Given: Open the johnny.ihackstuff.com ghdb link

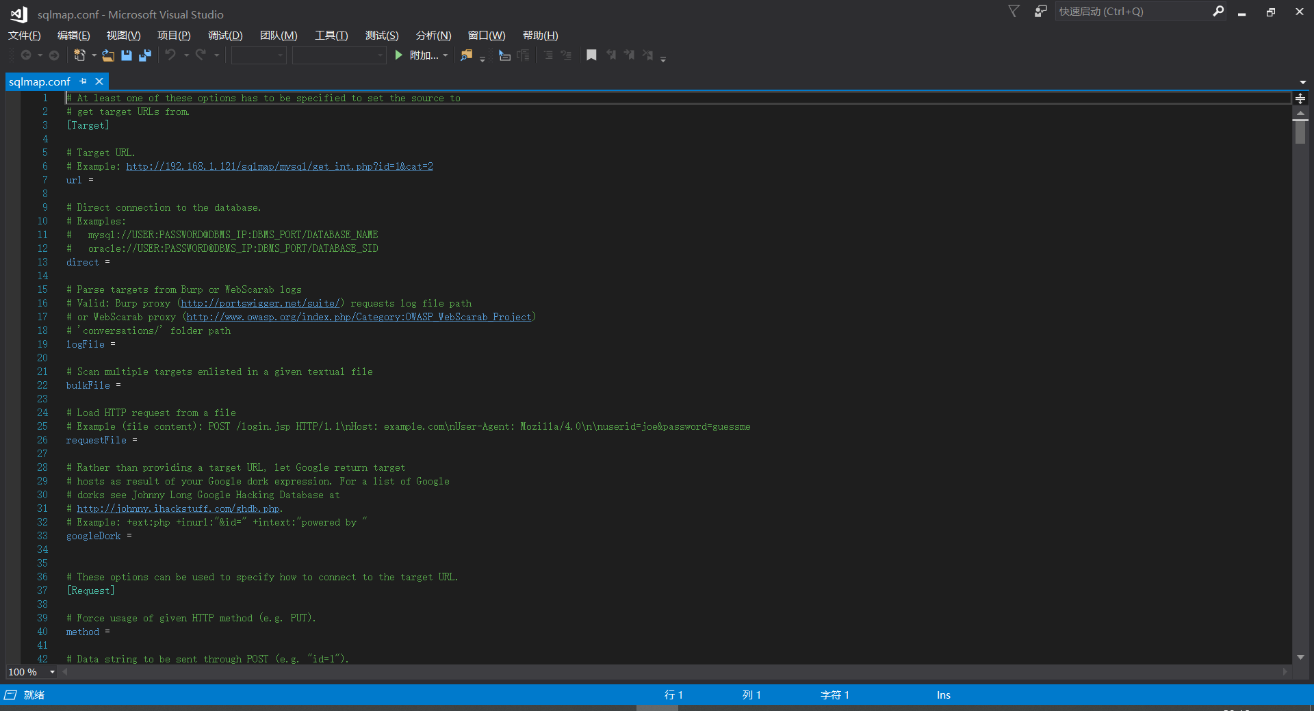Looking at the screenshot, I should [x=178, y=508].
